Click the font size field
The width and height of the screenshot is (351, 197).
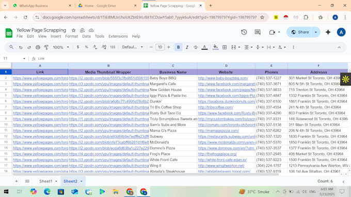tap(160, 47)
